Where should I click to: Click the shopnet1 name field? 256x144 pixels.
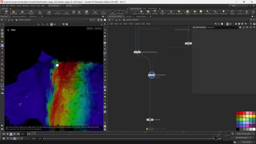coord(222,27)
